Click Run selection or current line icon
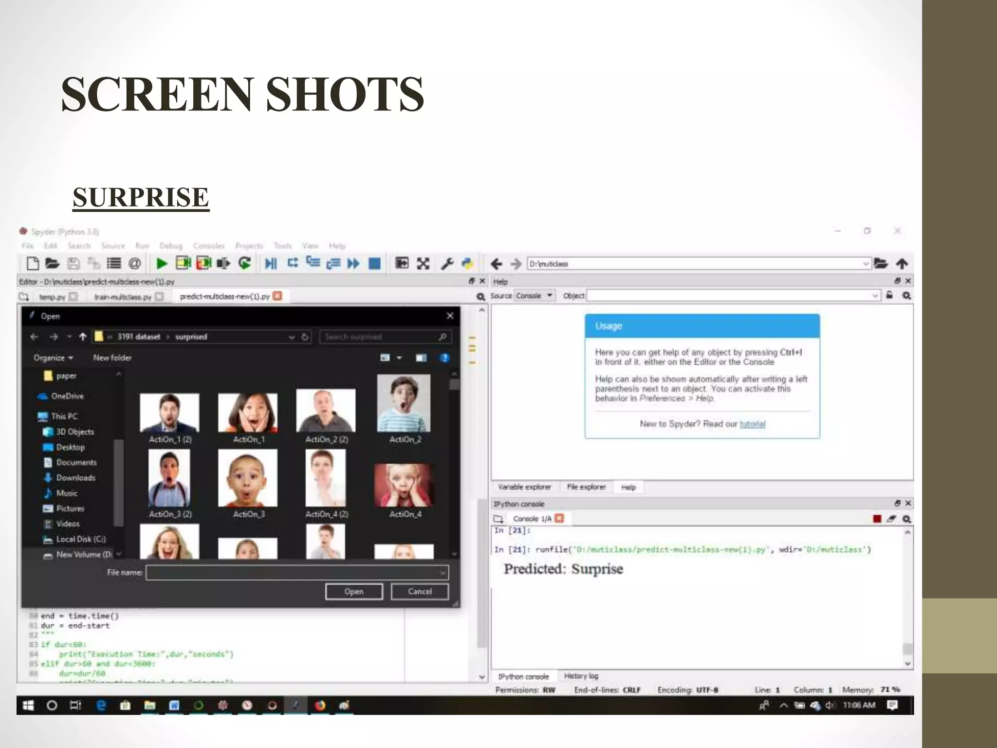This screenshot has height=748, width=997. click(223, 263)
